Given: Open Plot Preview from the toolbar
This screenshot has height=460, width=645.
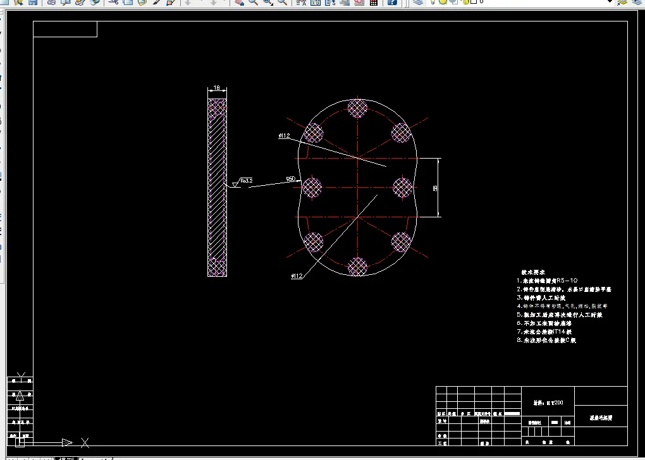Looking at the screenshot, I should point(66,3).
